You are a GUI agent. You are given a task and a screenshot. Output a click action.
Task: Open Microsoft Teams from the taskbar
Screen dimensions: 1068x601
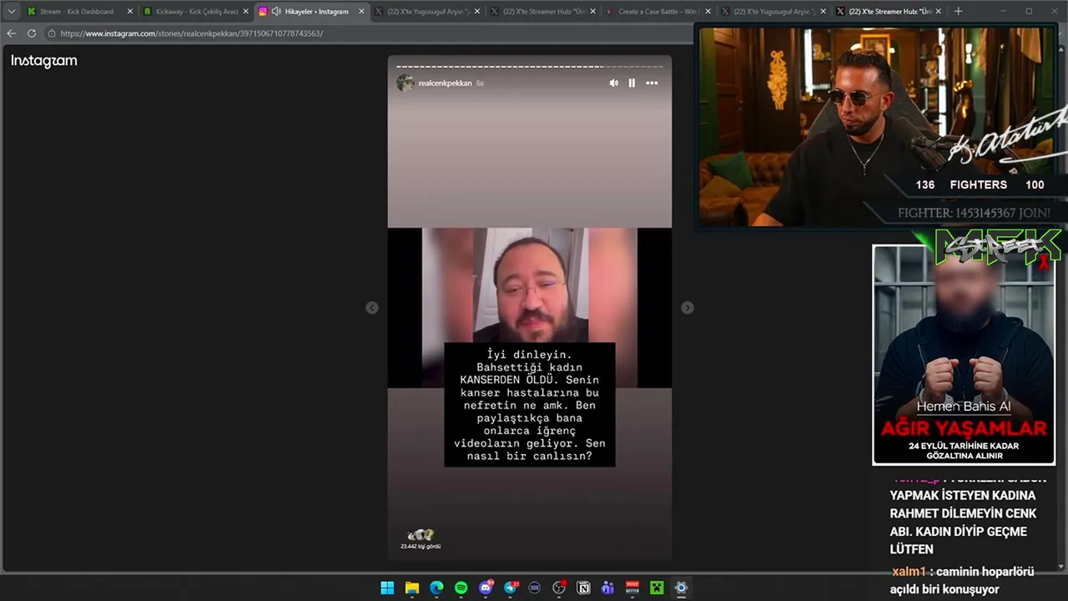point(608,588)
